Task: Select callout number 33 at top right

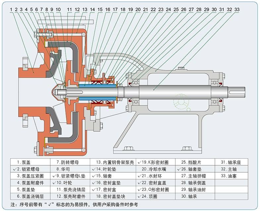Action: pos(236,10)
